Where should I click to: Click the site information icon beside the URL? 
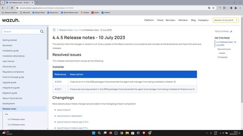pos(17,8)
